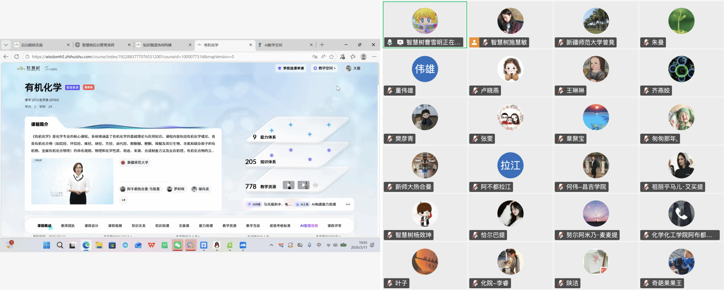Click the QQ penguin taskbar icon
This screenshot has width=724, height=290.
(x=217, y=245)
